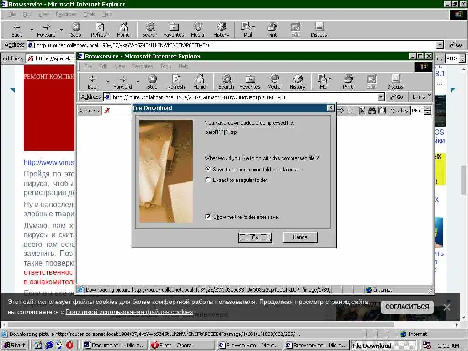Open Media in the rear Browservice window
This screenshot has height=351, width=468.
click(x=197, y=30)
